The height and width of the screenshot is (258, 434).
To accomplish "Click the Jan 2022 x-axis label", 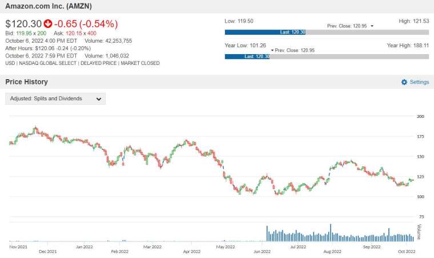I will (x=84, y=247).
